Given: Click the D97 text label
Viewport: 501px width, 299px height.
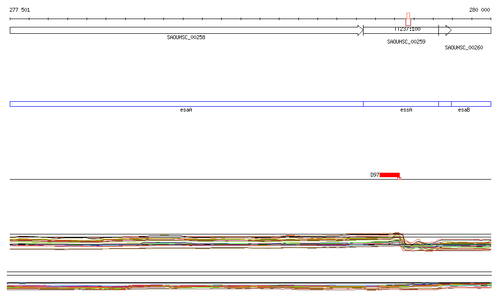Looking at the screenshot, I should (375, 175).
